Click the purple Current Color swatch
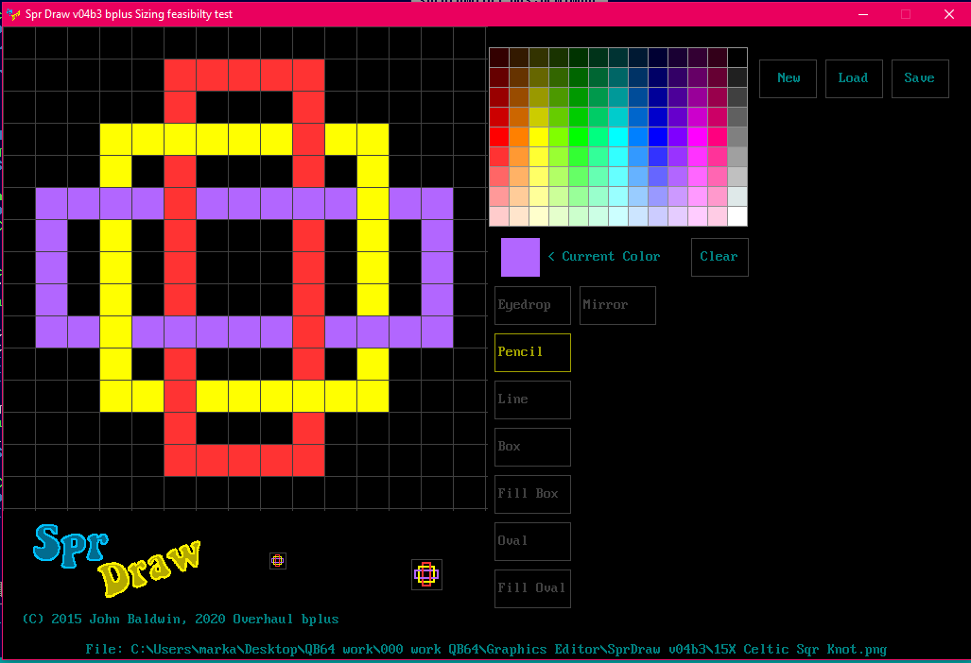The width and height of the screenshot is (971, 663). (520, 257)
